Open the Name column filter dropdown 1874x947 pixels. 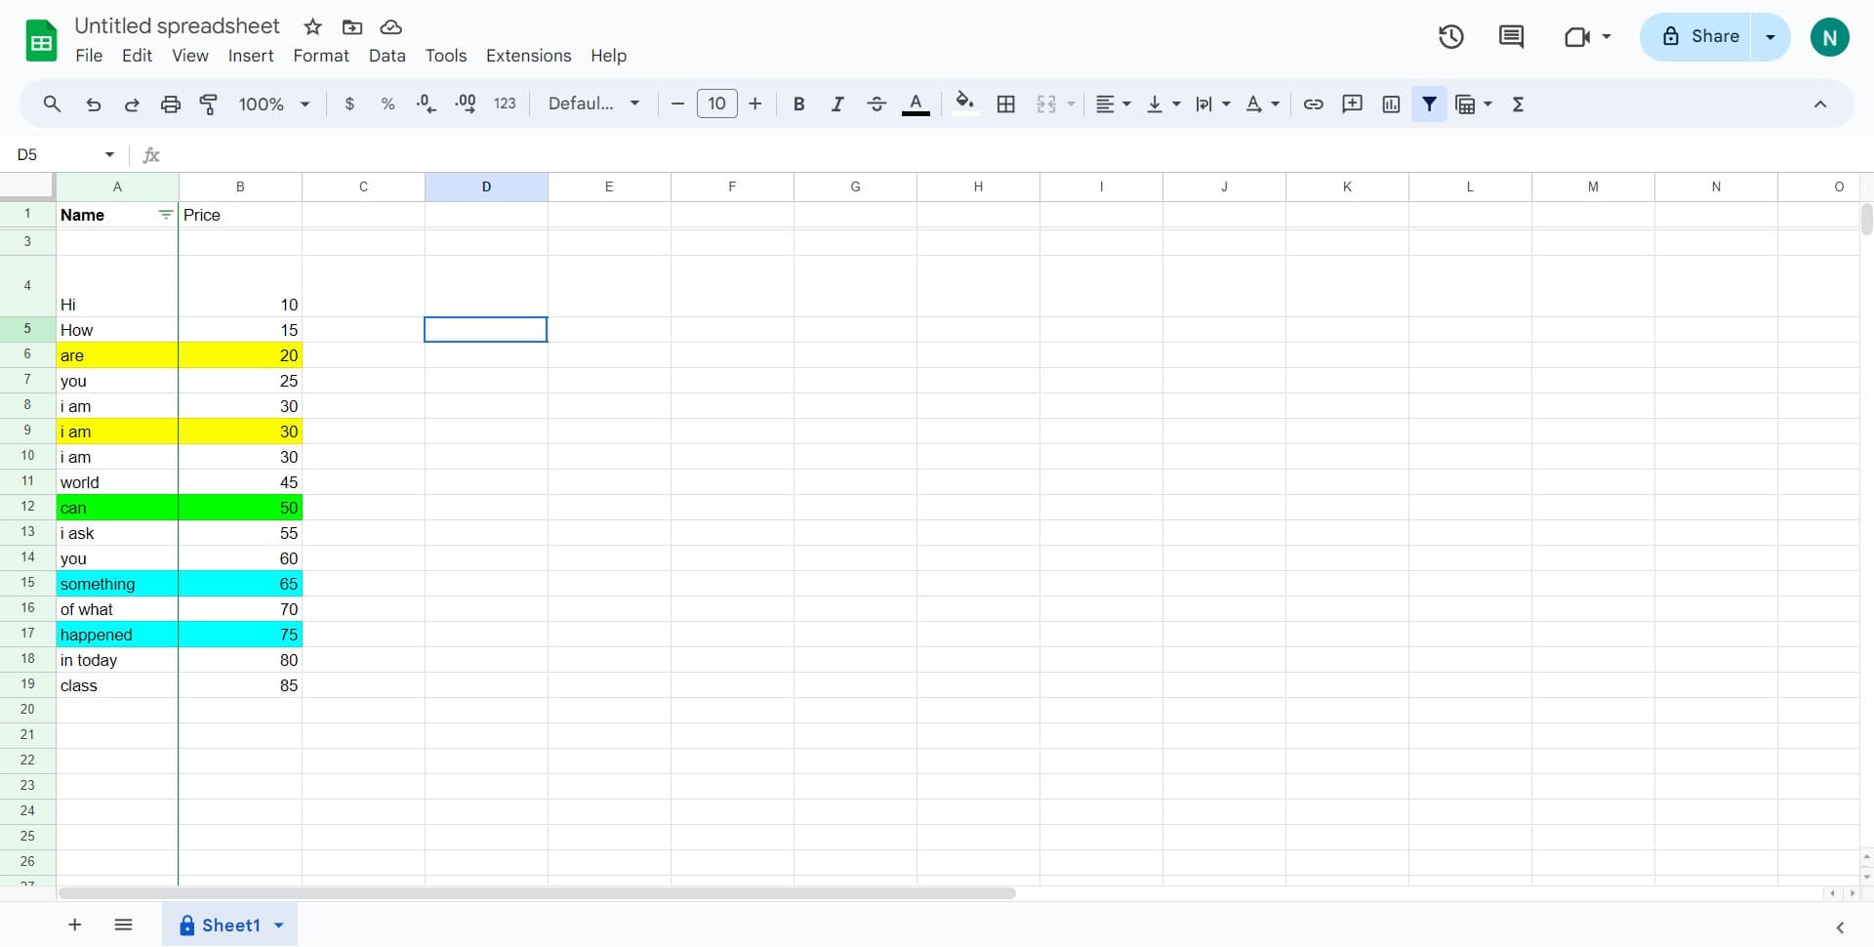[165, 215]
